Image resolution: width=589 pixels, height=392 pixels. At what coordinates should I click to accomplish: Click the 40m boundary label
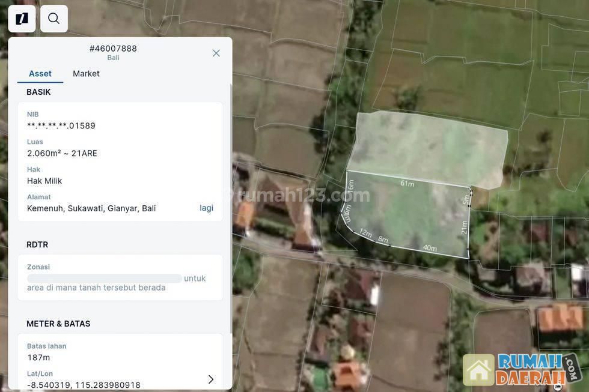[x=430, y=248]
